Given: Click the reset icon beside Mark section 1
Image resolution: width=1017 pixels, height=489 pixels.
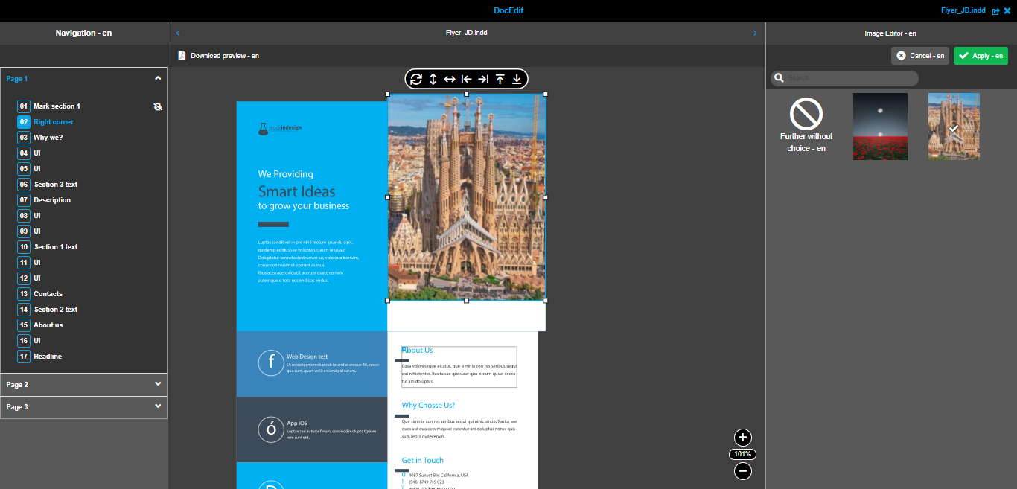Looking at the screenshot, I should tap(157, 106).
